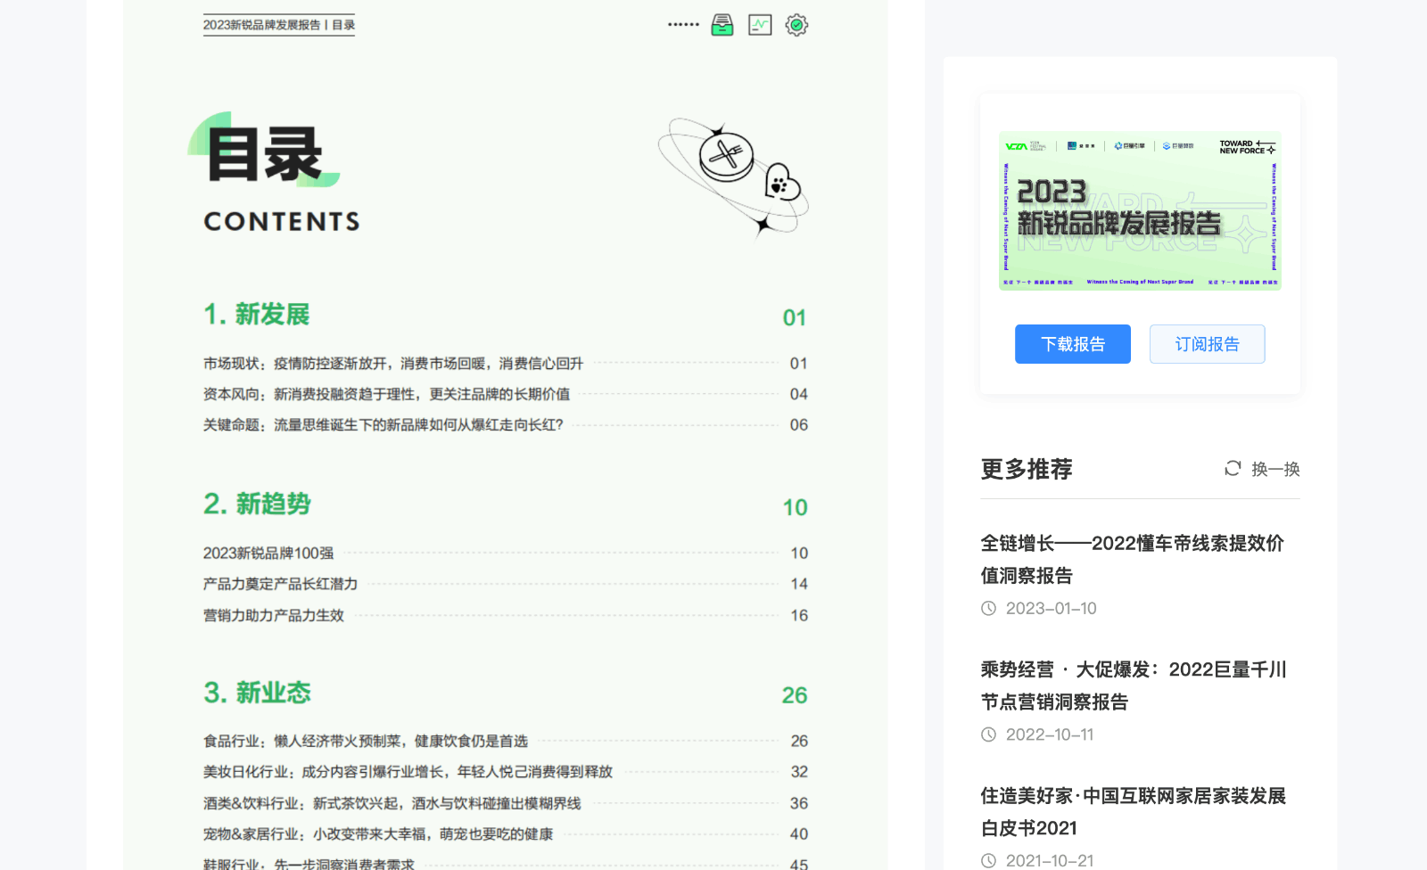Click the gear with checkmark icon

coord(796,24)
